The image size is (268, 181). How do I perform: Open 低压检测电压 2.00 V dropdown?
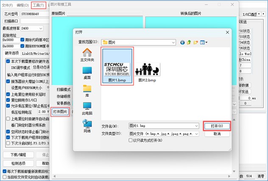coord(43,112)
